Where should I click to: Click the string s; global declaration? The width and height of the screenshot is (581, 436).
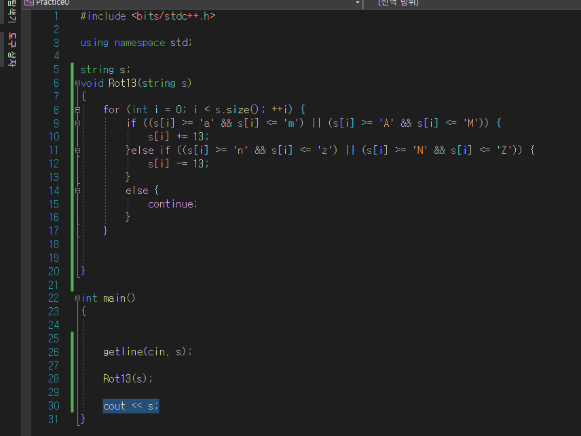click(105, 69)
